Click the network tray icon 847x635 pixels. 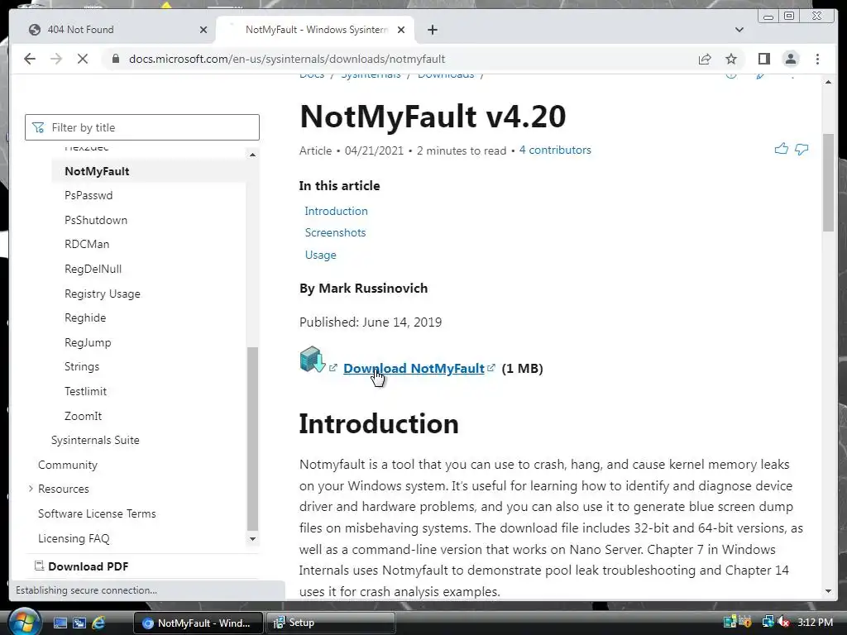[767, 622]
